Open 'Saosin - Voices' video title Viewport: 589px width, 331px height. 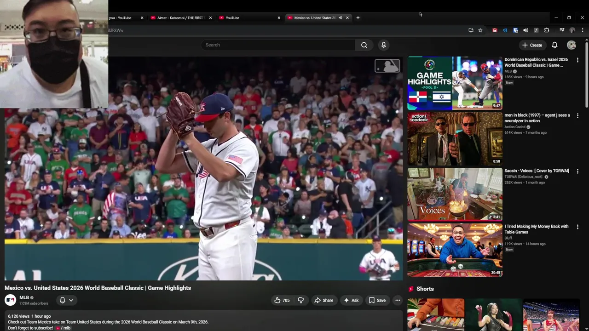point(537,171)
